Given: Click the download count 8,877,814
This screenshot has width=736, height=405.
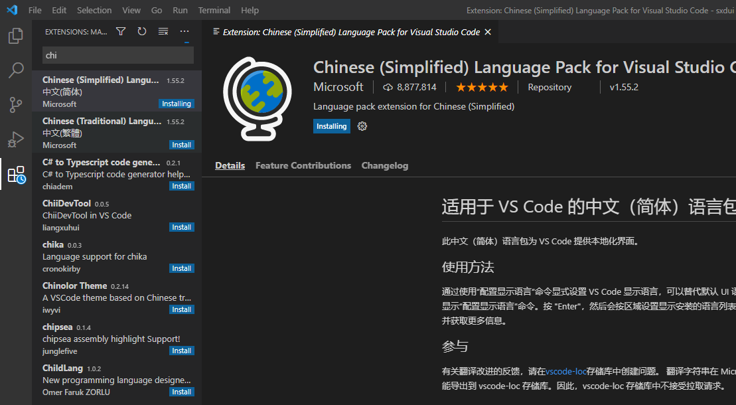Looking at the screenshot, I should point(409,87).
